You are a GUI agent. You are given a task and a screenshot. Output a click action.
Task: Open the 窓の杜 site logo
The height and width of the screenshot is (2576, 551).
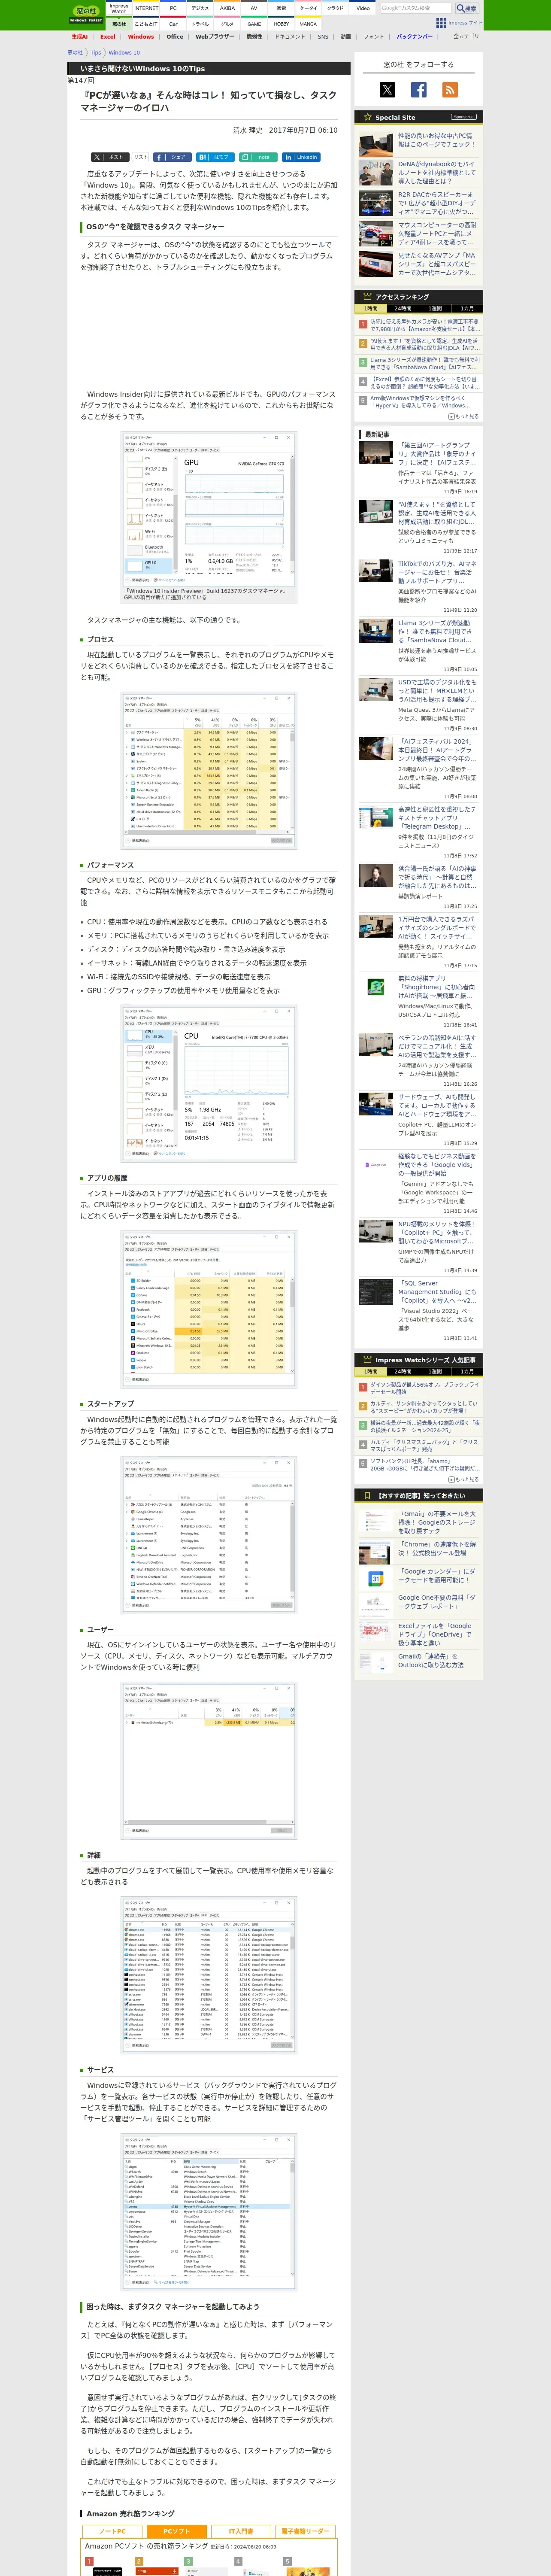(86, 14)
